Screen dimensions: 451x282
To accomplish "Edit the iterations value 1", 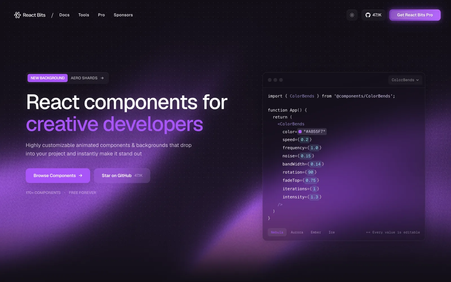I will click(314, 189).
